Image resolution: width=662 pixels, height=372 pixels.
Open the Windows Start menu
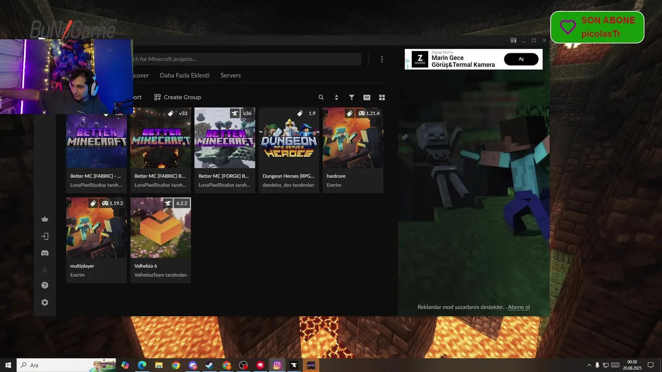(x=8, y=365)
